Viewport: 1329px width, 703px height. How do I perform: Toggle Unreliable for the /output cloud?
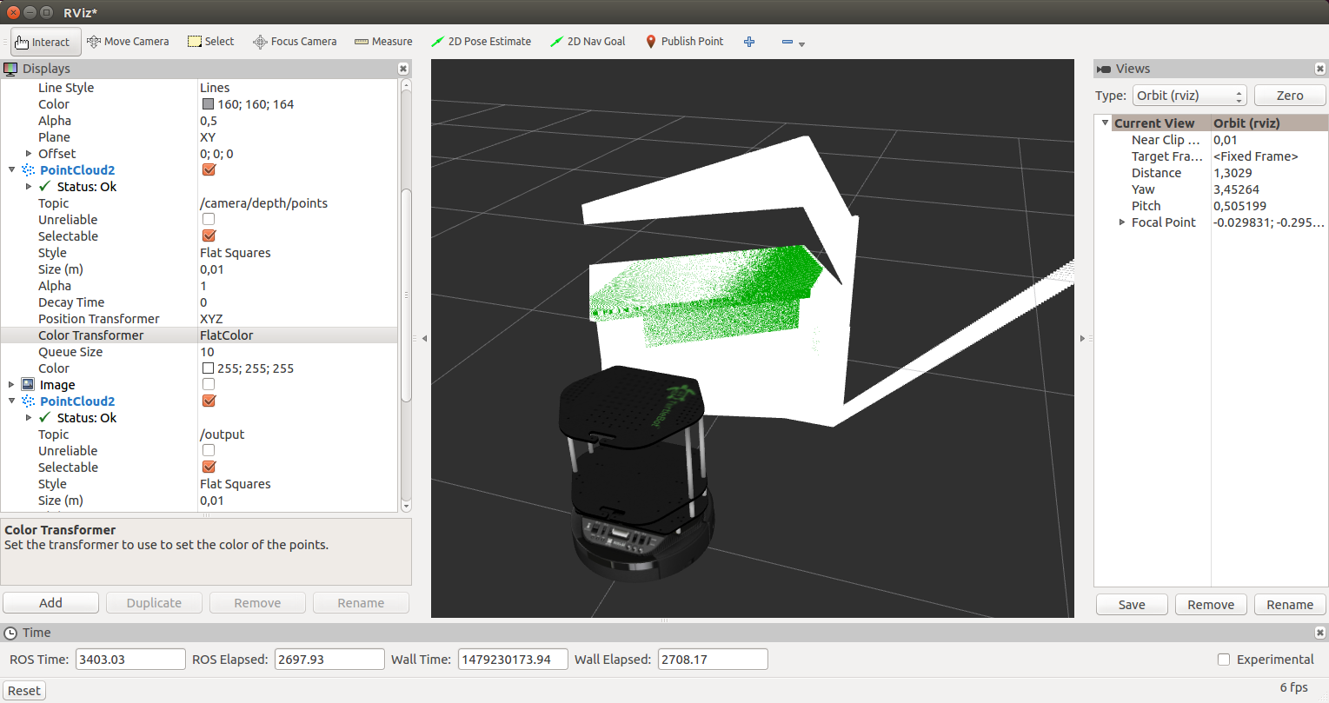pyautogui.click(x=209, y=450)
